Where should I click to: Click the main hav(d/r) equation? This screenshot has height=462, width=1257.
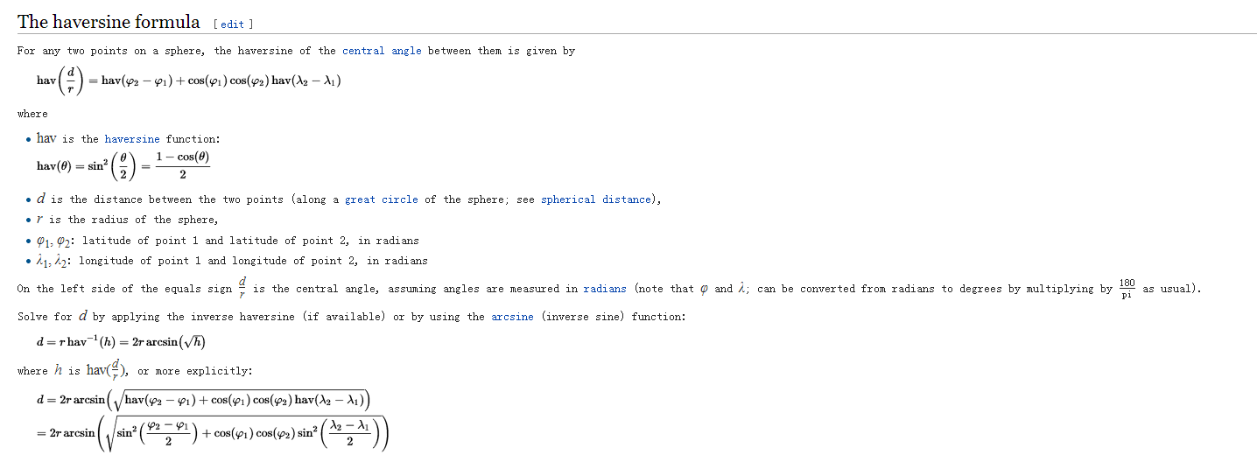pyautogui.click(x=188, y=80)
